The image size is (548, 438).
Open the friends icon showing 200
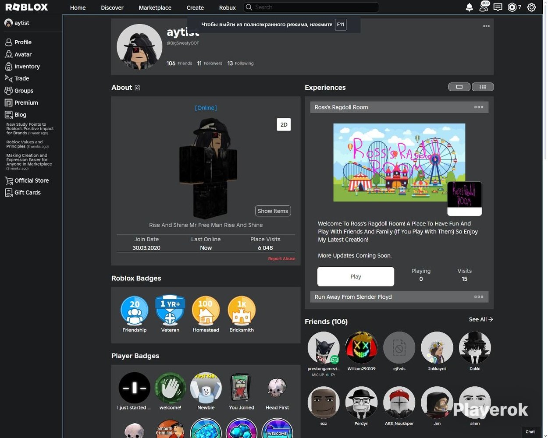pos(484,7)
